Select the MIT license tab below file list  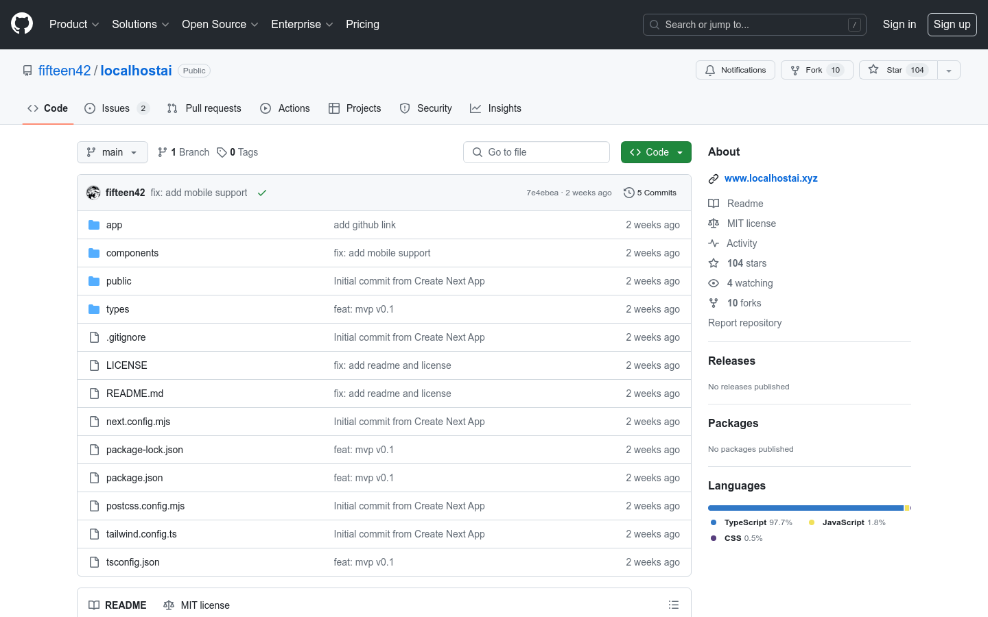(197, 605)
